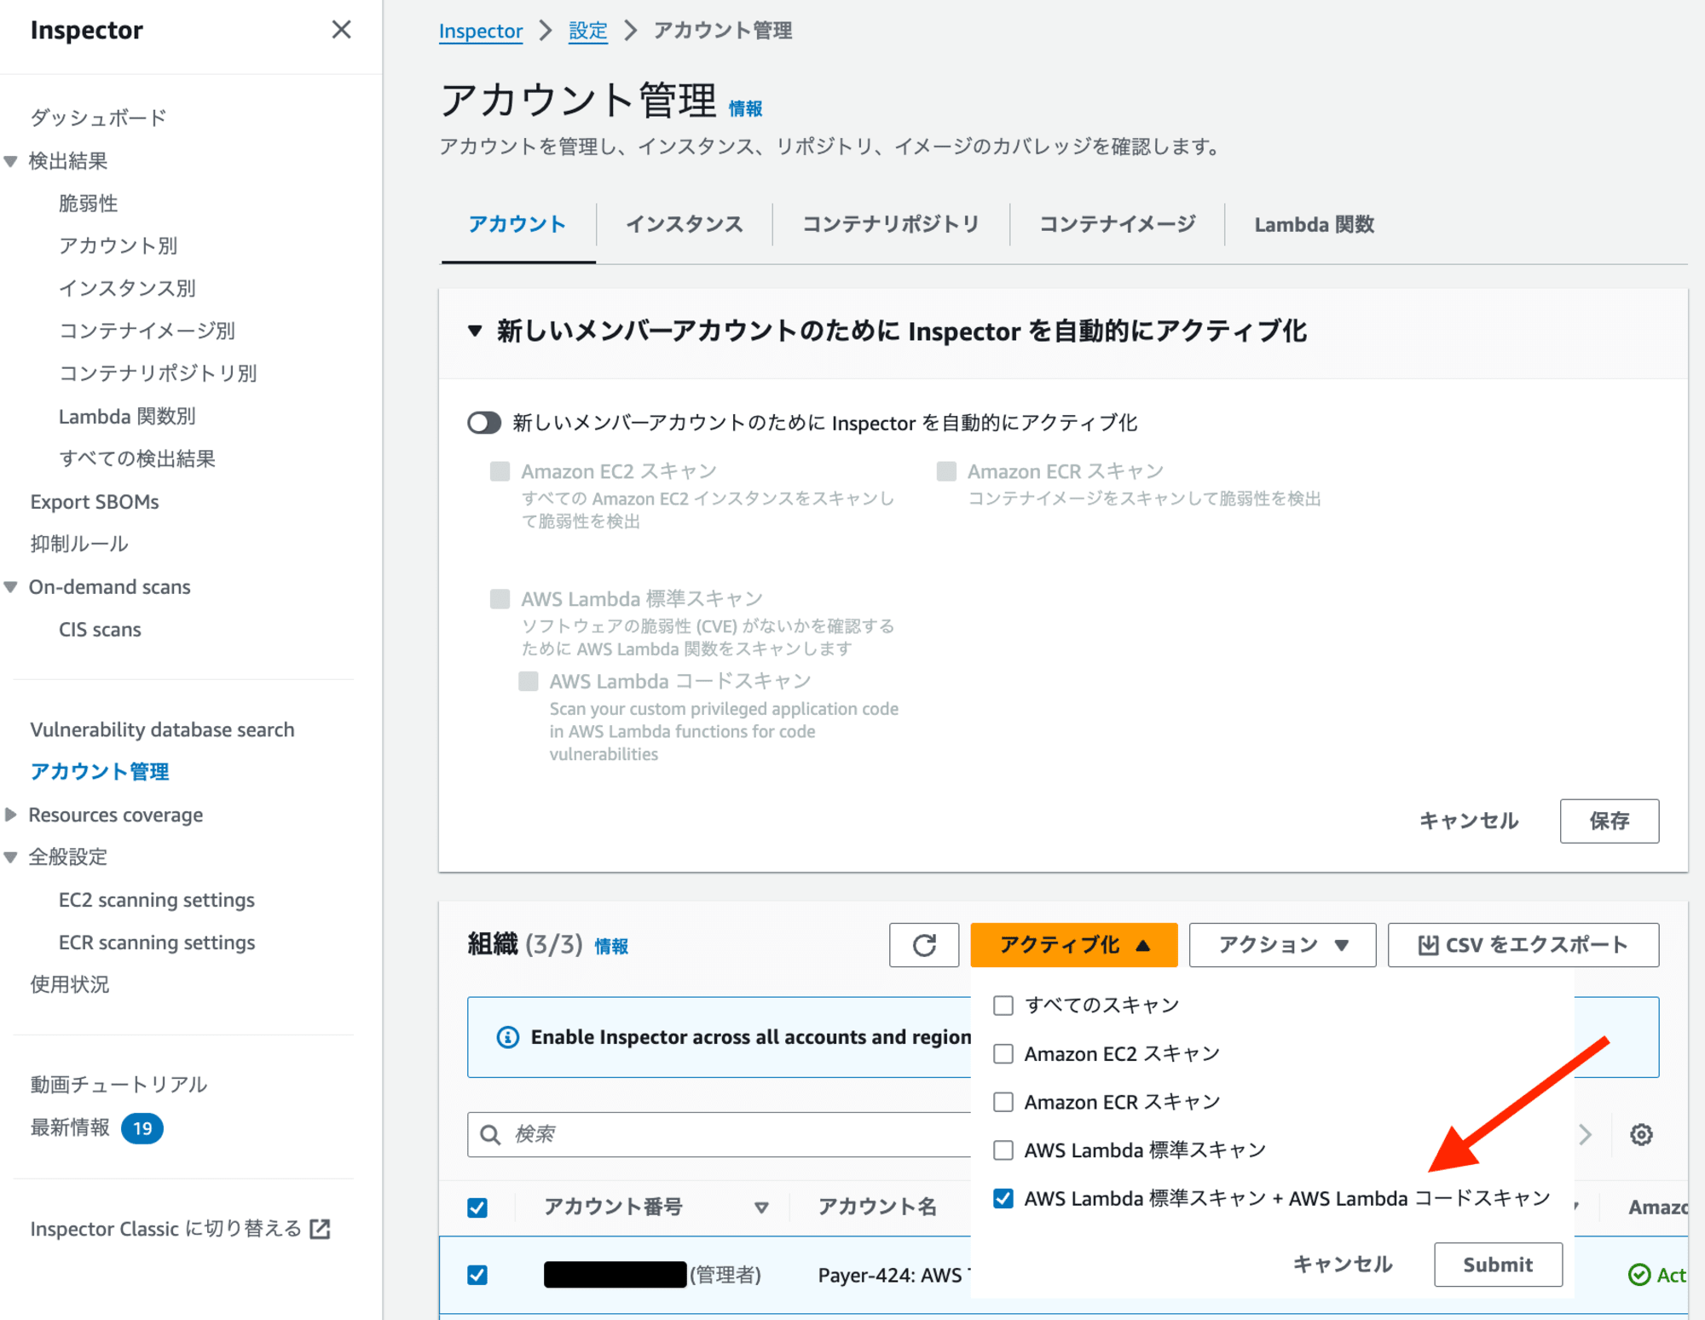Click キャンセル in the auto-activate panel
The width and height of the screenshot is (1705, 1320).
click(1469, 821)
